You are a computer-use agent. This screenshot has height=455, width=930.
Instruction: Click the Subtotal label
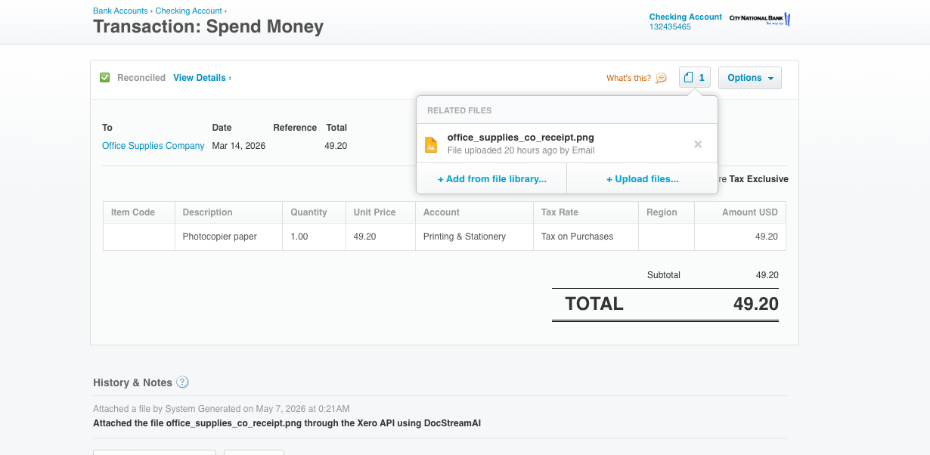point(664,275)
